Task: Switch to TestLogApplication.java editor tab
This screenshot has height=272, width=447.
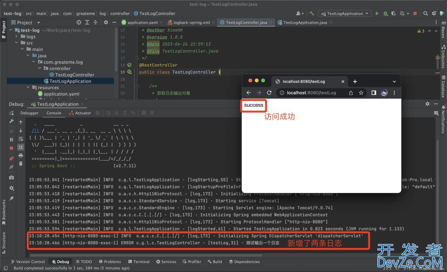Action: [304, 22]
